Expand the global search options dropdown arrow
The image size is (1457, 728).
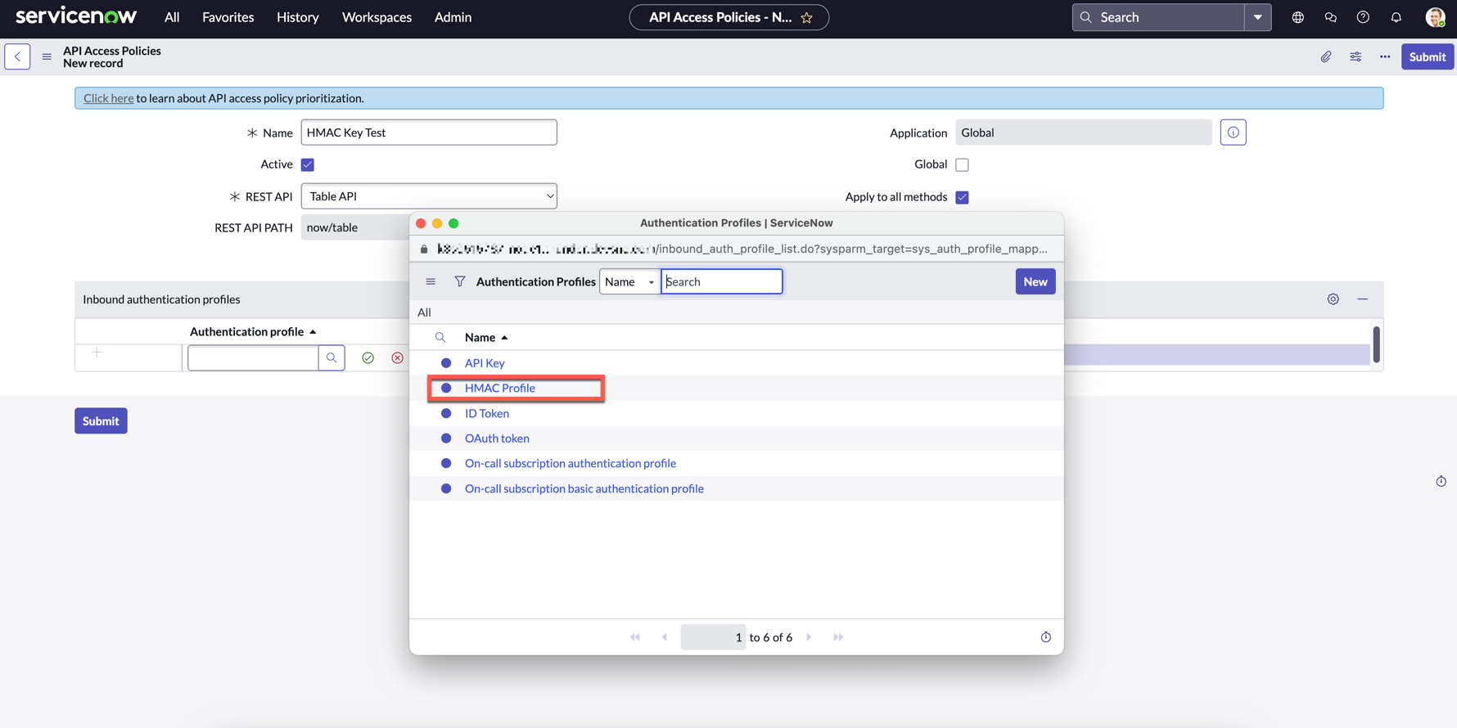point(1258,17)
